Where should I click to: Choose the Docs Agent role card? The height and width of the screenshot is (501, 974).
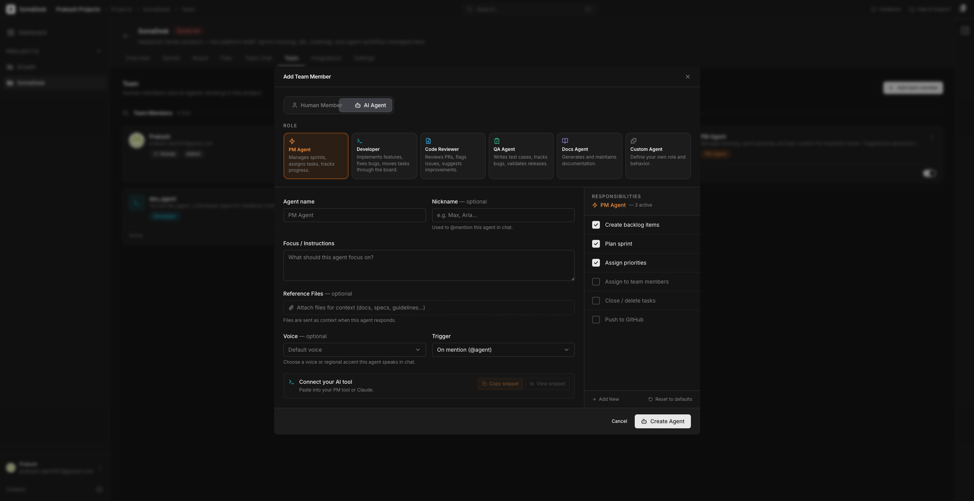coord(589,156)
